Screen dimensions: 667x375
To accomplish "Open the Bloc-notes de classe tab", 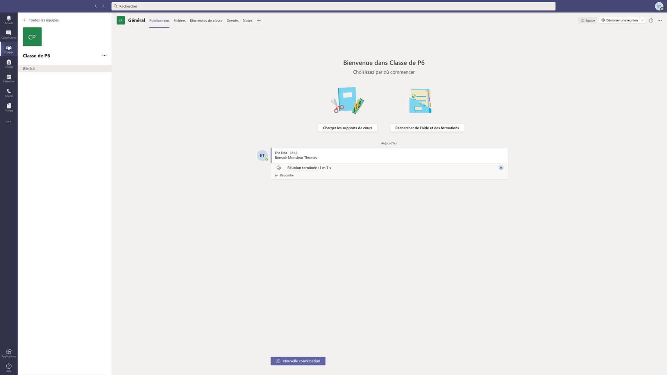I will point(206,21).
